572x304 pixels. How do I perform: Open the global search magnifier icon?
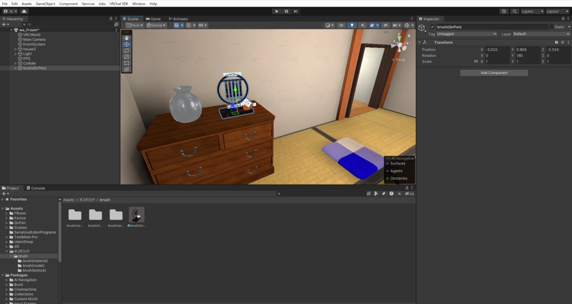click(x=514, y=11)
